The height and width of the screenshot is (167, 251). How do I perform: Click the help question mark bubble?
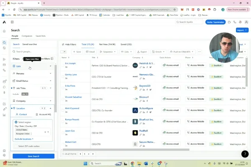point(245,154)
